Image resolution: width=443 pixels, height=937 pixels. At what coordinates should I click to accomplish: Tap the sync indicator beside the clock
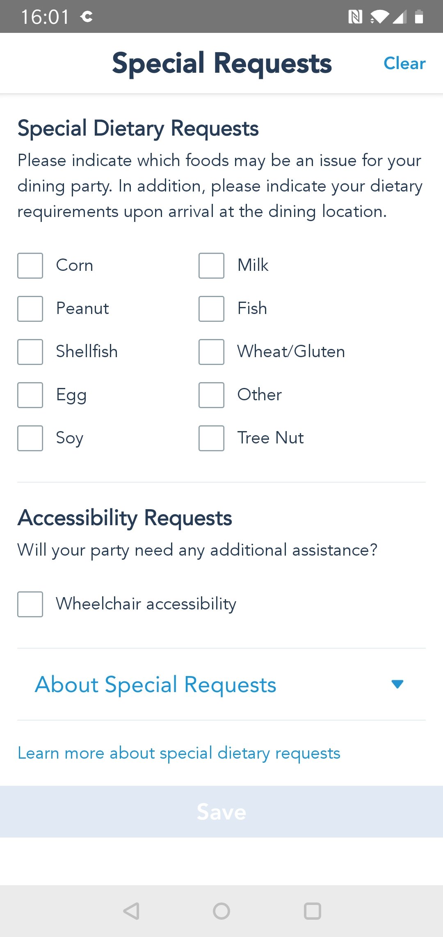[x=87, y=17]
